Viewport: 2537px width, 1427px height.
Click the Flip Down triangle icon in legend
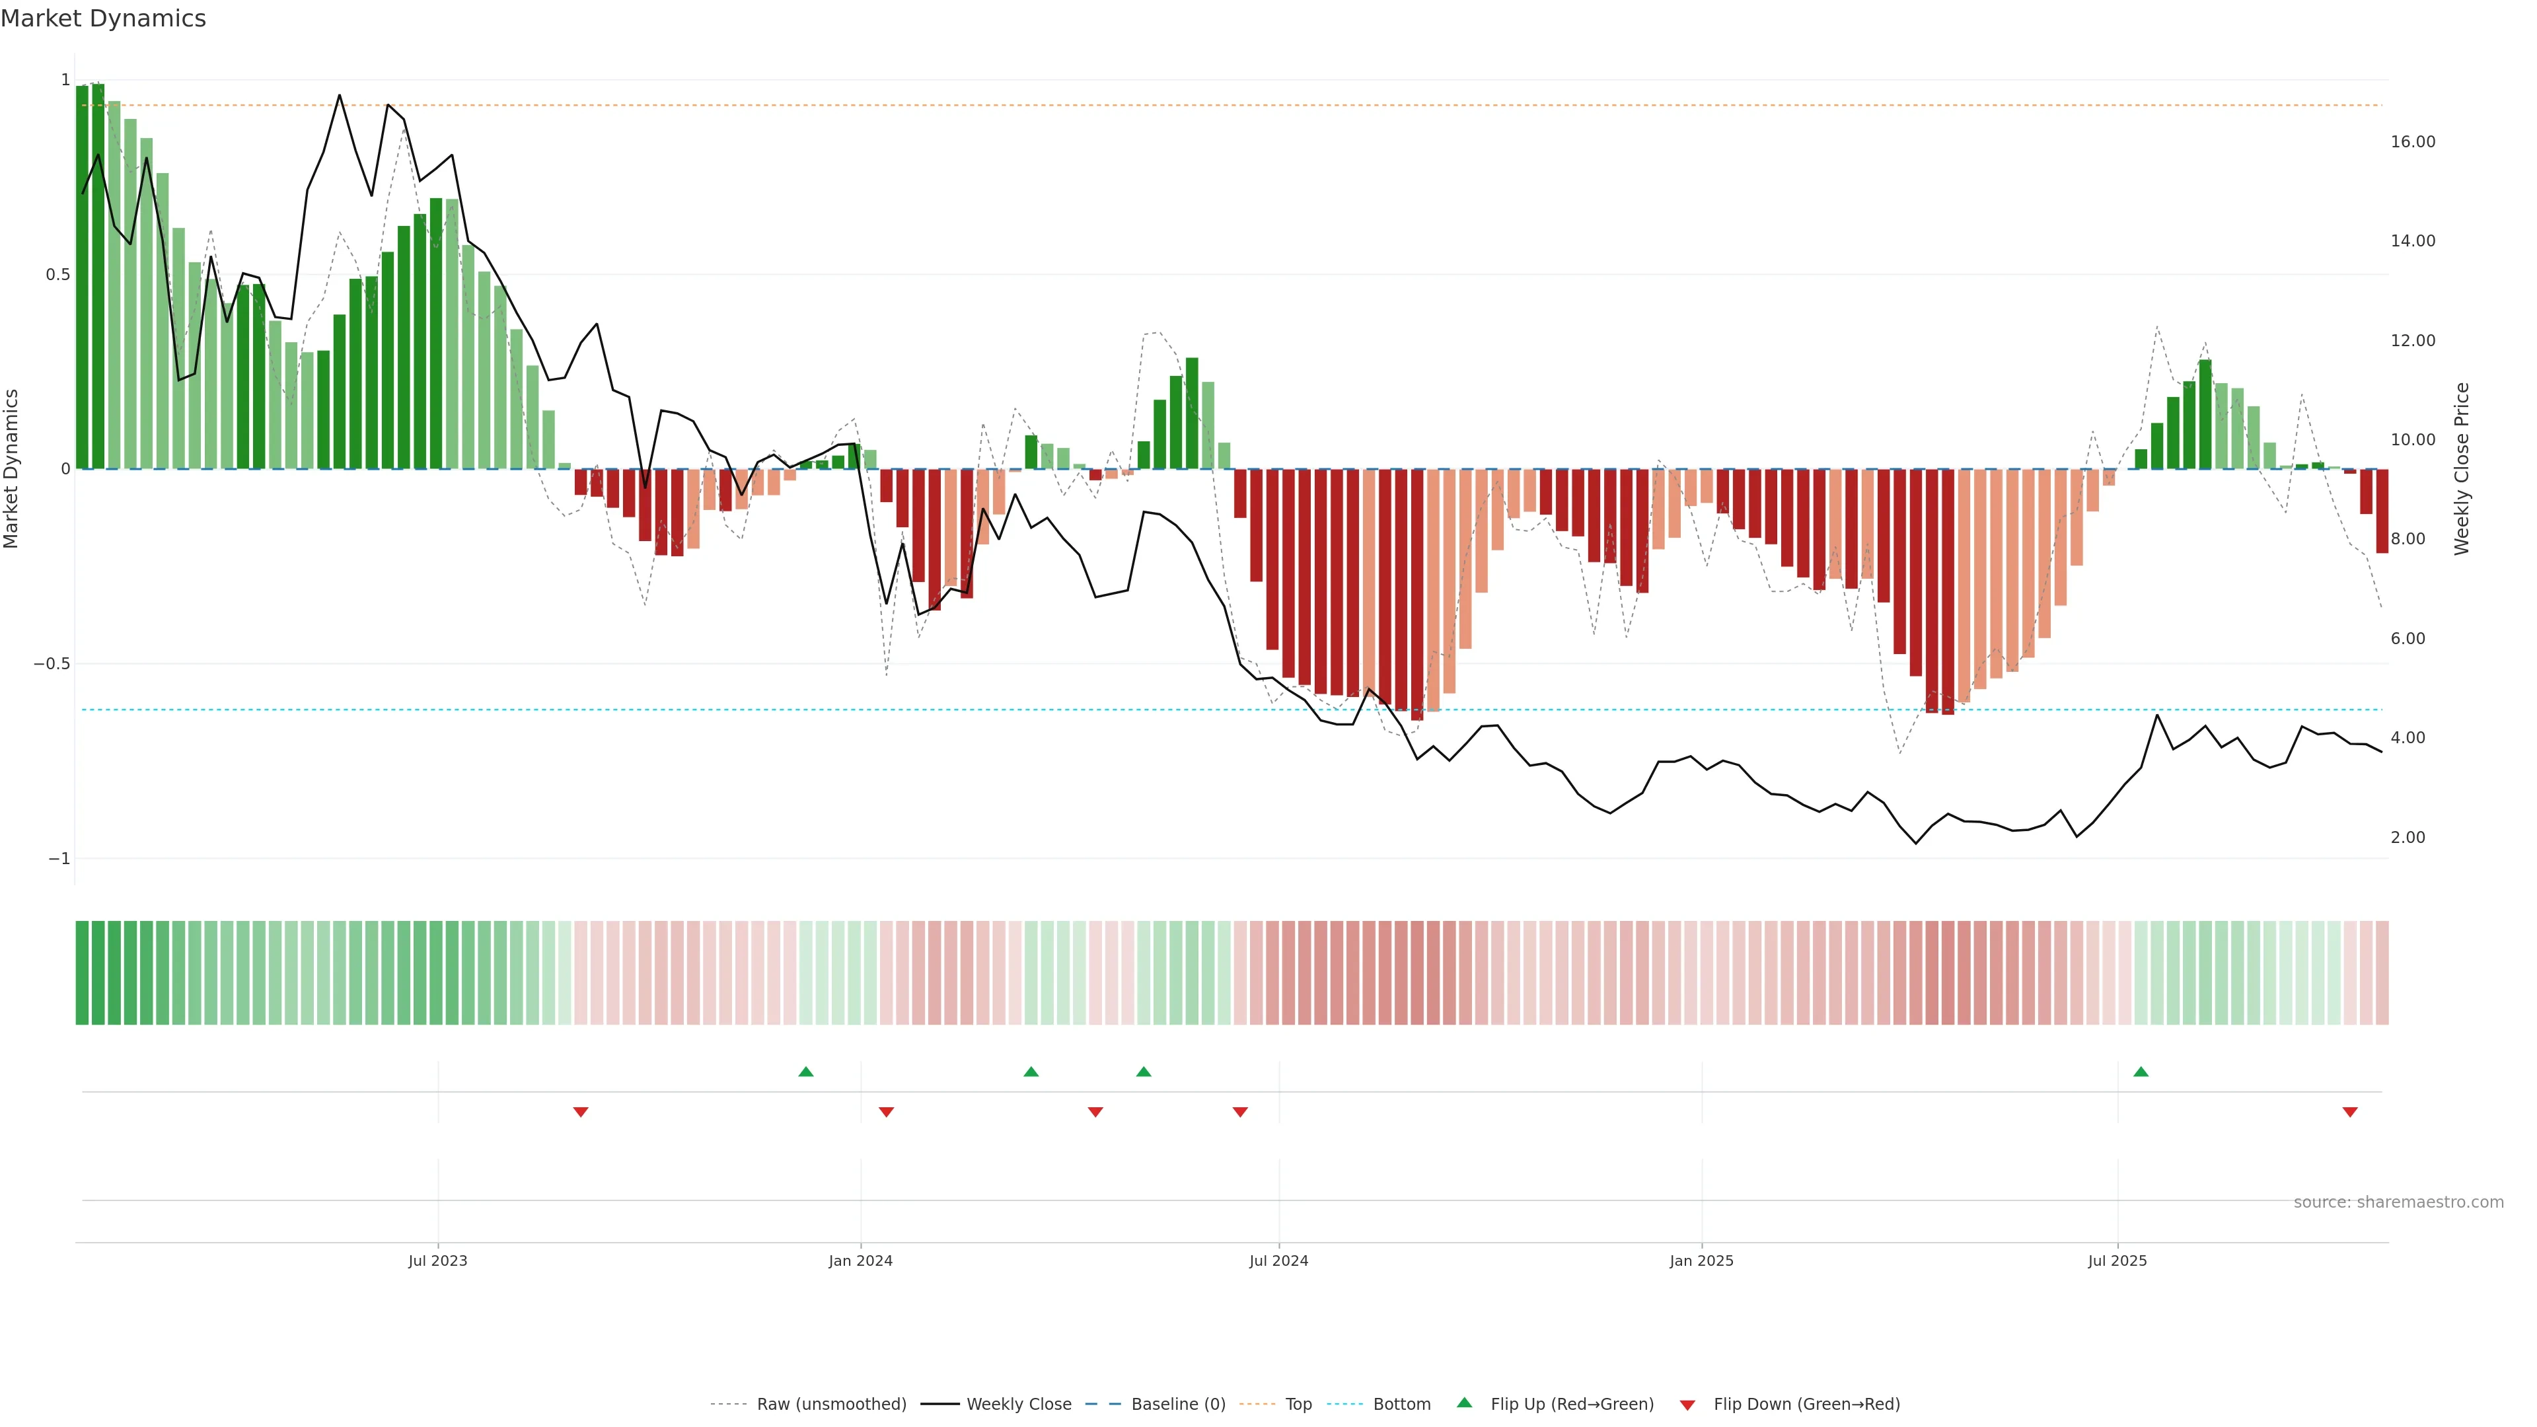1687,1405
